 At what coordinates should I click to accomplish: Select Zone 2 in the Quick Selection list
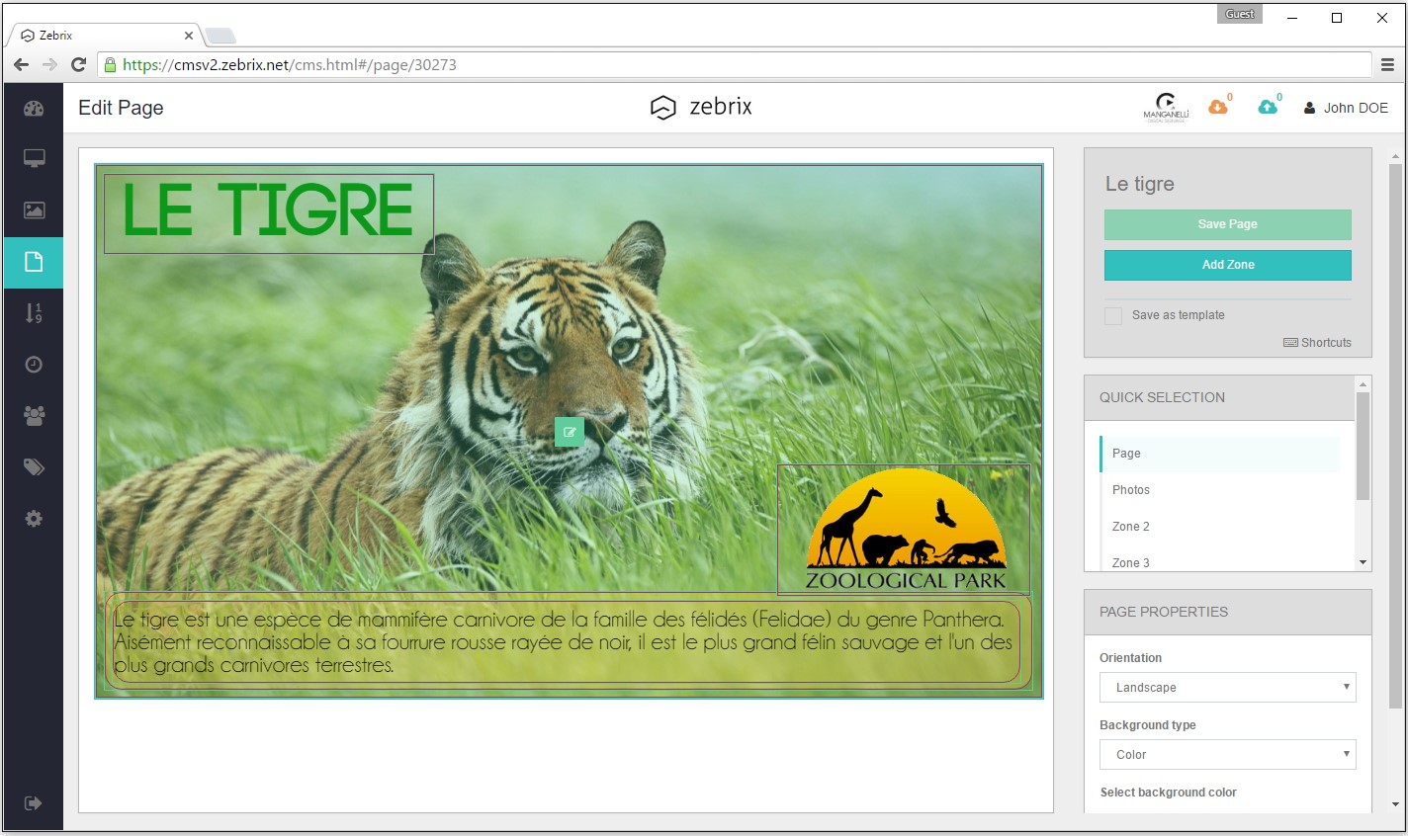pyautogui.click(x=1130, y=526)
